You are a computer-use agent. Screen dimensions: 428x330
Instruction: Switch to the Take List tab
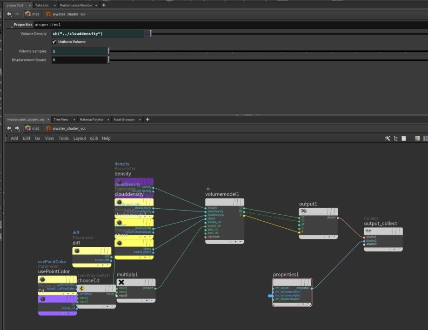42,5
